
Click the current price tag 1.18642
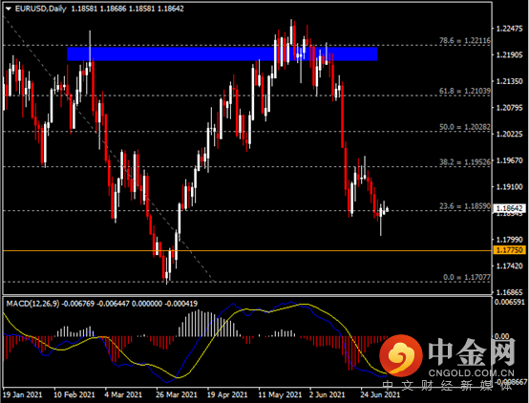tap(510, 208)
